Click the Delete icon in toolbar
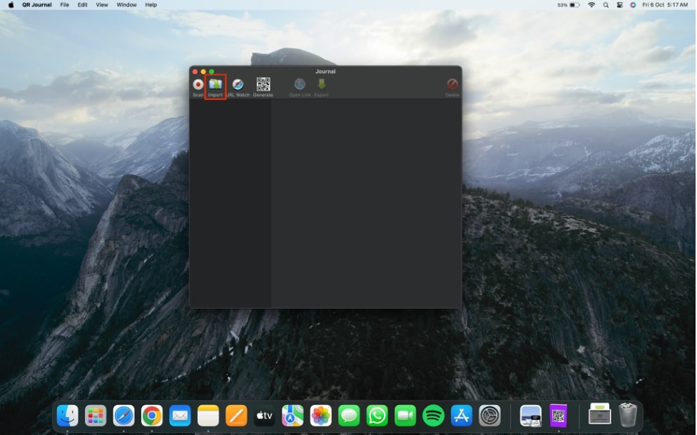This screenshot has height=435, width=697. [452, 84]
